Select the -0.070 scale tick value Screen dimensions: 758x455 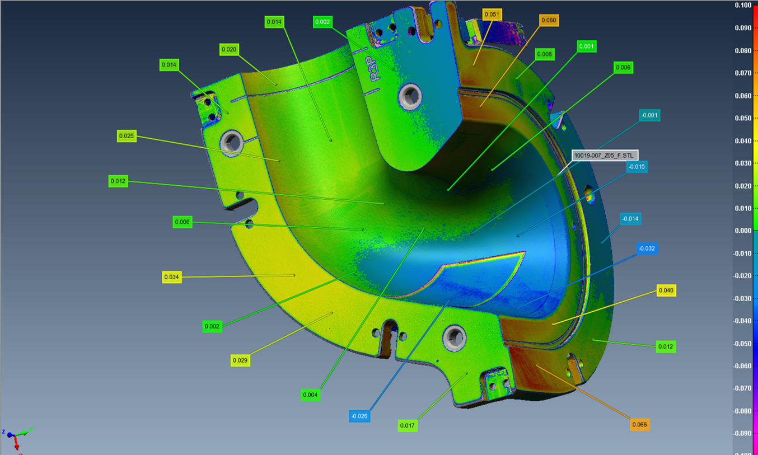click(x=742, y=388)
